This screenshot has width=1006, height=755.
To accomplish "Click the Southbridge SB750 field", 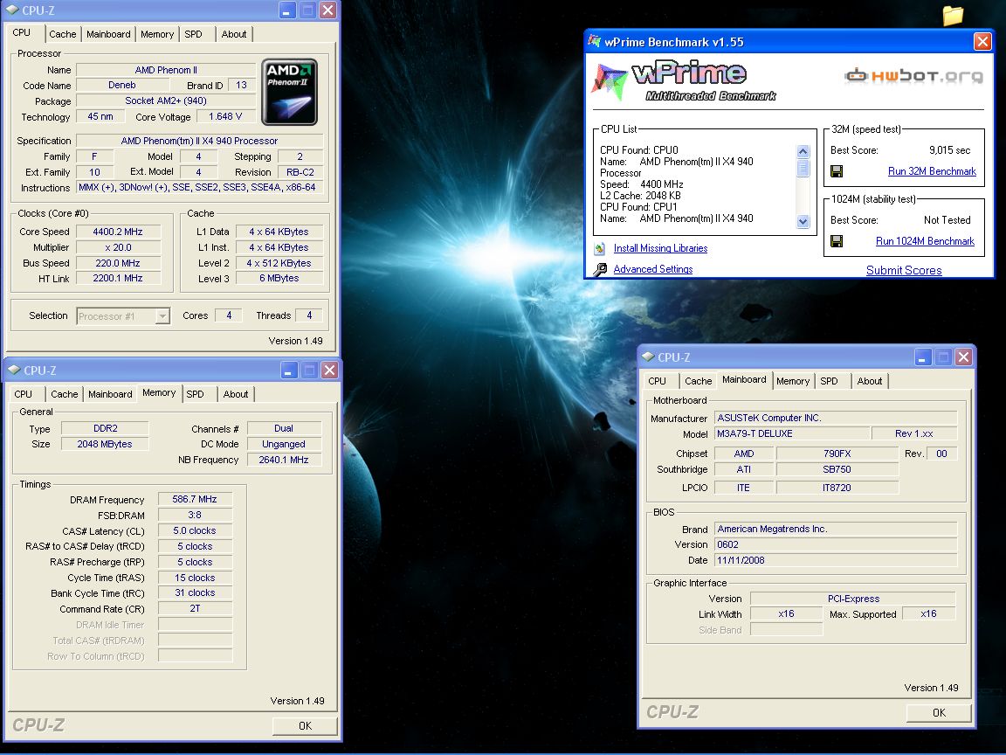I will point(837,470).
